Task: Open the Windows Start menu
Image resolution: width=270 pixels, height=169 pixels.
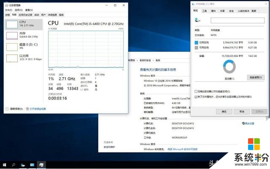Action: coord(5,165)
